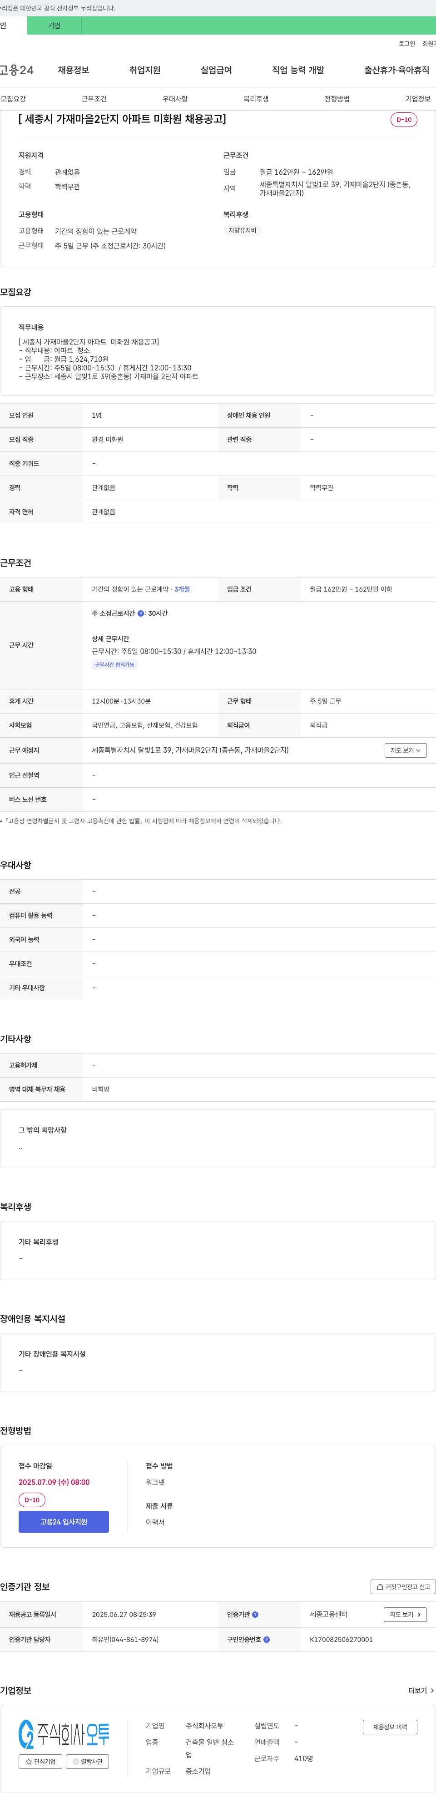Click the 환경 미화원 job type value

[x=108, y=440]
